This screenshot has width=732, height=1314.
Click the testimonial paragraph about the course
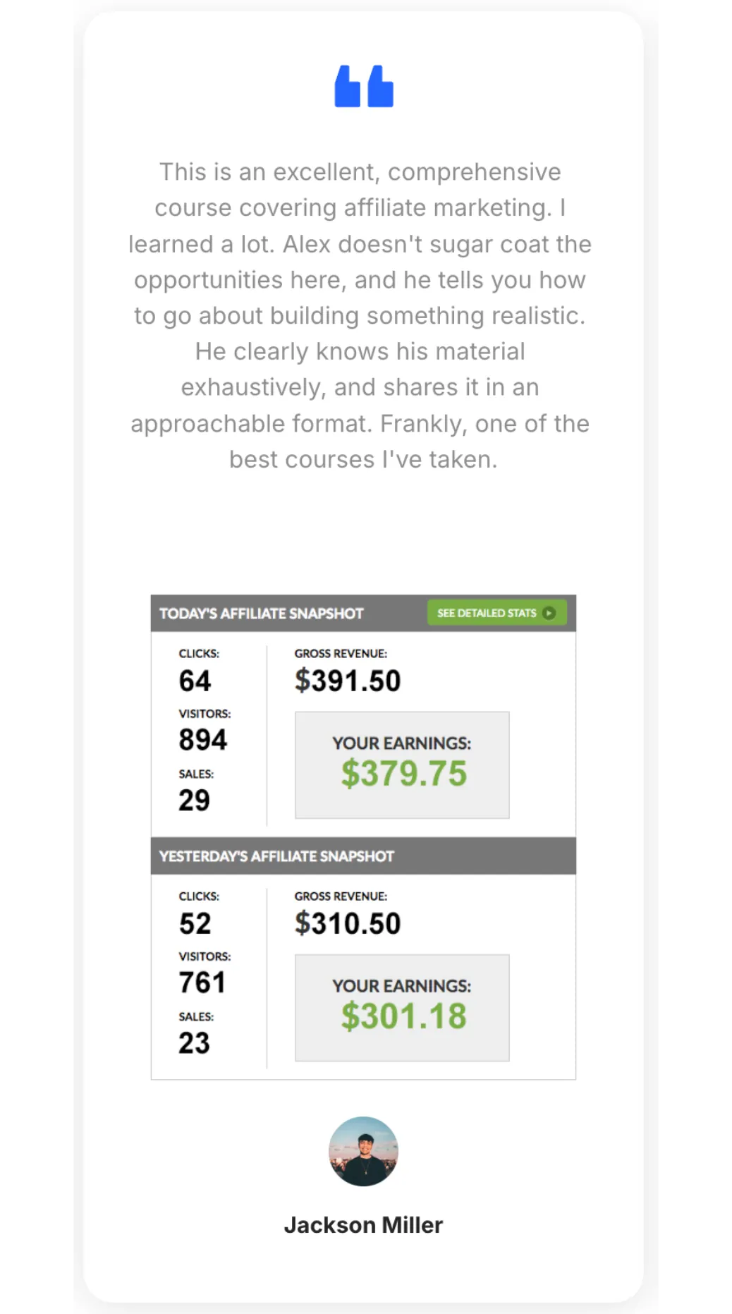click(x=360, y=315)
